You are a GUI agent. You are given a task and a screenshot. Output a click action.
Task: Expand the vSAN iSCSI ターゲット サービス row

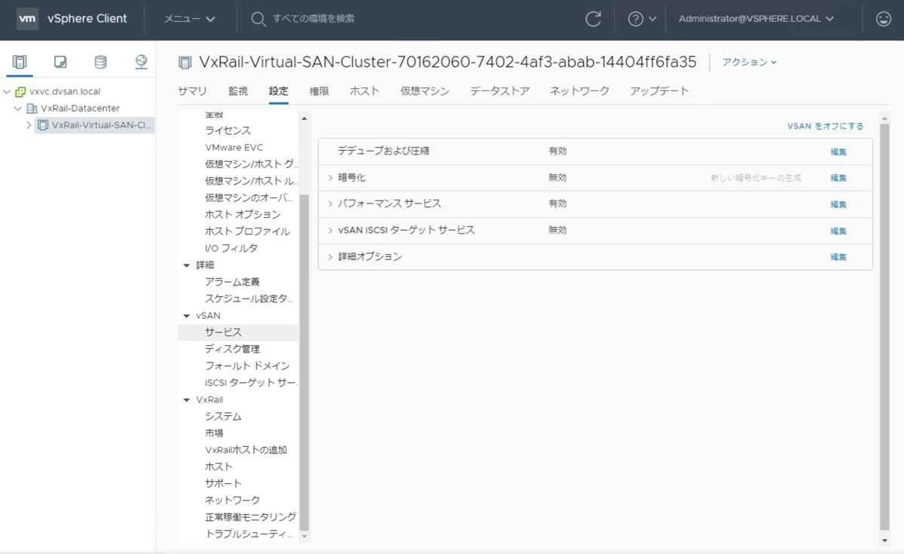point(330,231)
